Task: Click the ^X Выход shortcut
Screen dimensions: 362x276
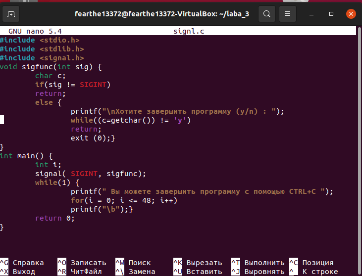Action: click(x=17, y=272)
